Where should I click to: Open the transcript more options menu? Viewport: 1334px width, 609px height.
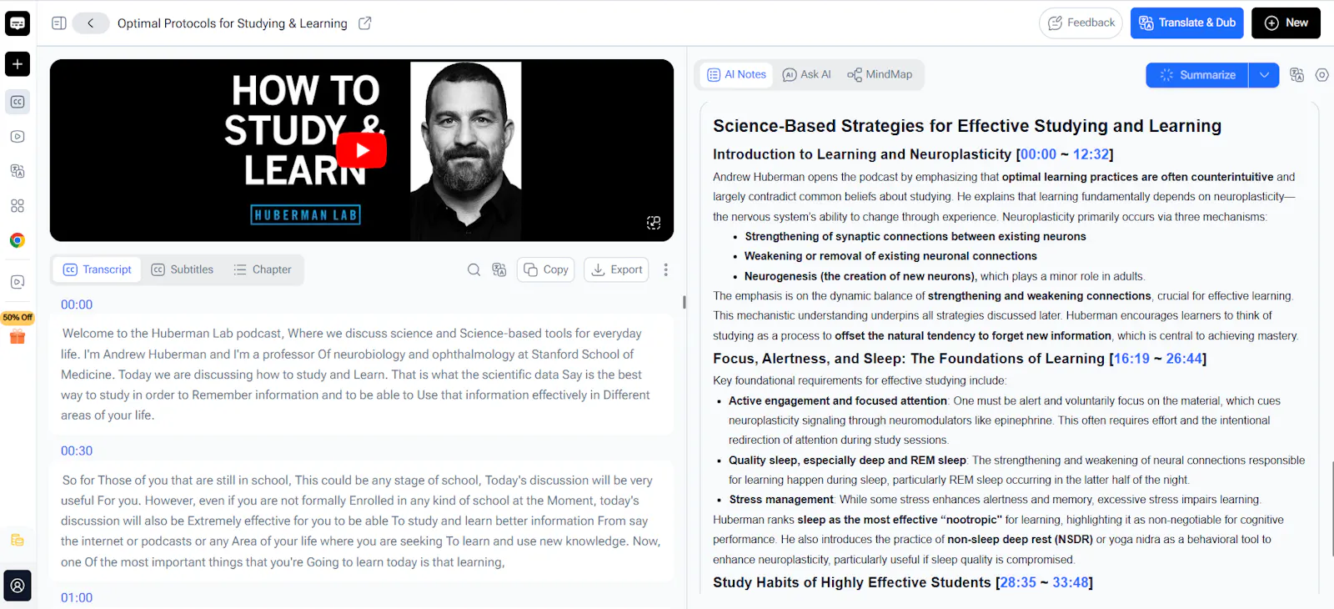[665, 269]
